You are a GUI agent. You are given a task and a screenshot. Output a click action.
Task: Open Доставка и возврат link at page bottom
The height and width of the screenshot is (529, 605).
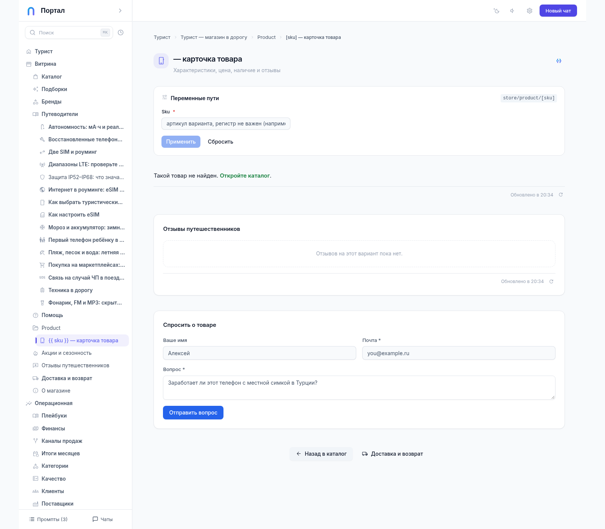pos(392,454)
